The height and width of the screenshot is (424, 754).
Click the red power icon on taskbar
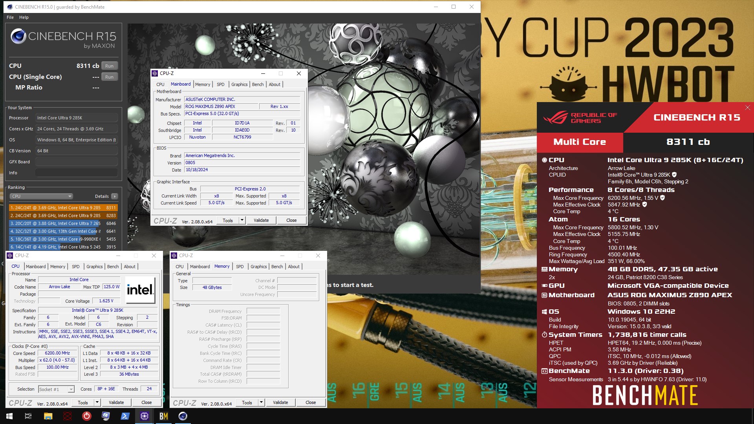click(x=86, y=416)
